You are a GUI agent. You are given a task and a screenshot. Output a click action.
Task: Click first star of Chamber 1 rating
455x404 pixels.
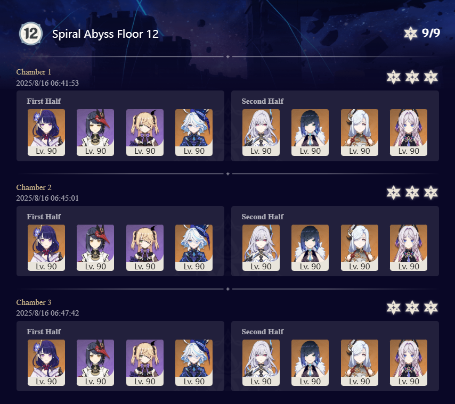[x=394, y=77]
